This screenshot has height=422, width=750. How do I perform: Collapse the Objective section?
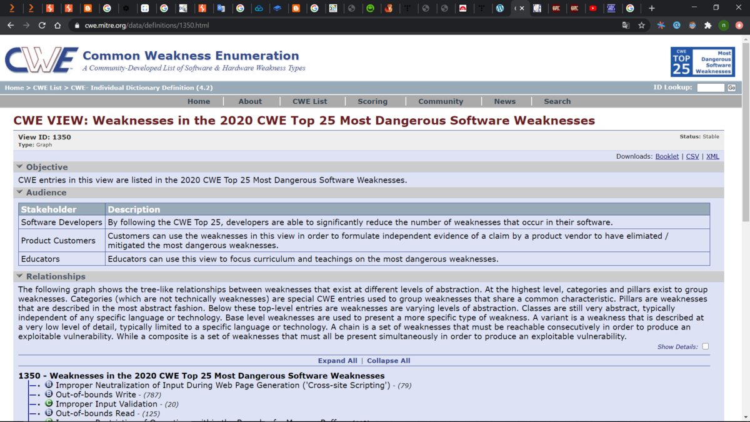[20, 167]
